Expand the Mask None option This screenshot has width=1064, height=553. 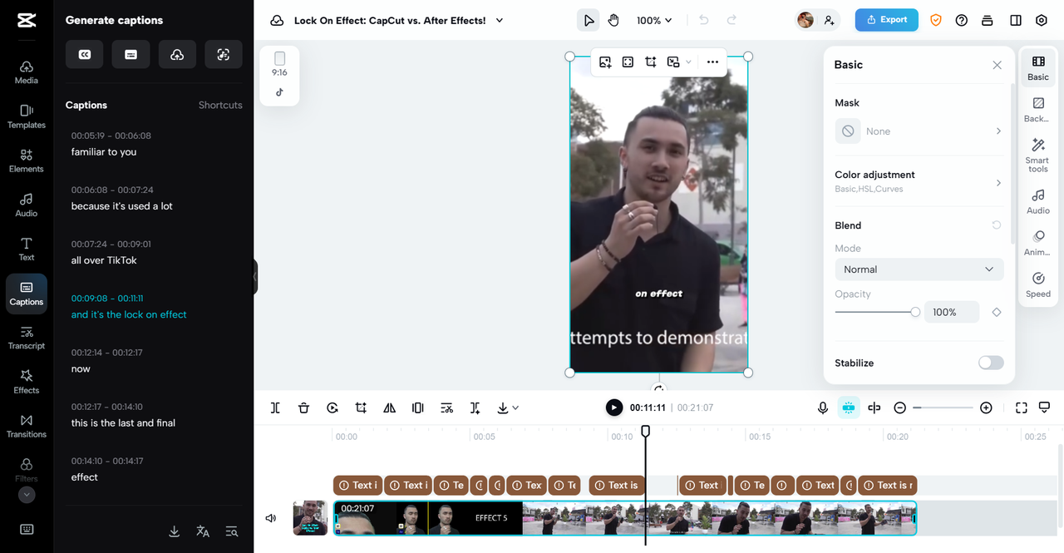pos(919,131)
